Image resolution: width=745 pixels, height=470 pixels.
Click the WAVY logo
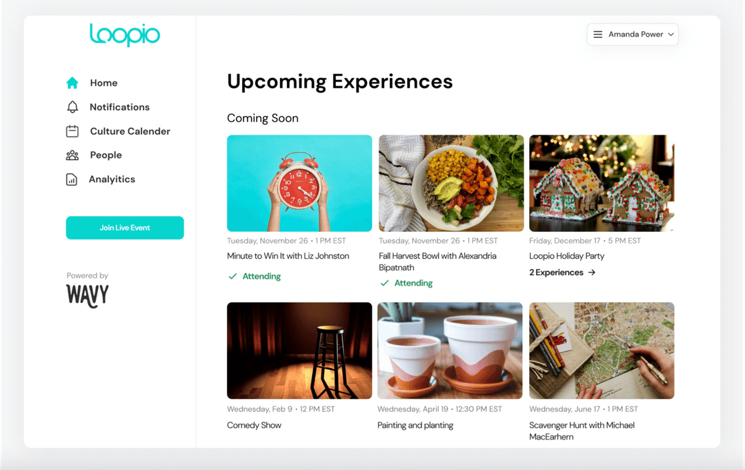click(x=87, y=295)
